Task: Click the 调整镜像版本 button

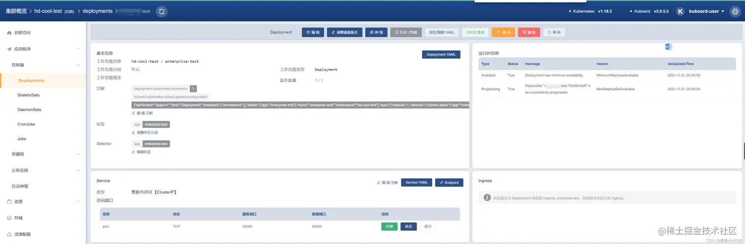Action: [x=345, y=32]
